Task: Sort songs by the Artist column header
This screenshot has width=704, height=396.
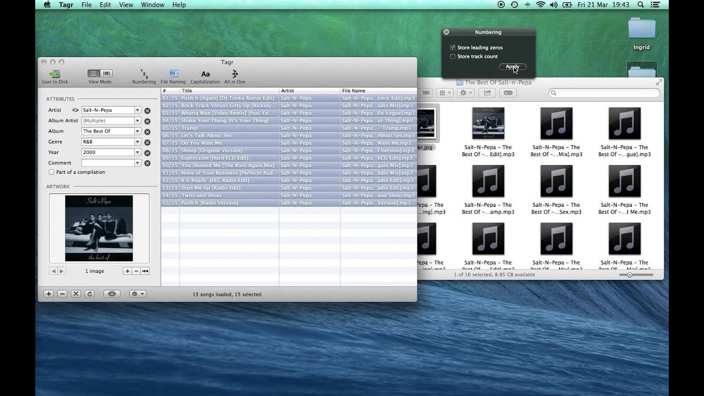Action: pyautogui.click(x=310, y=91)
